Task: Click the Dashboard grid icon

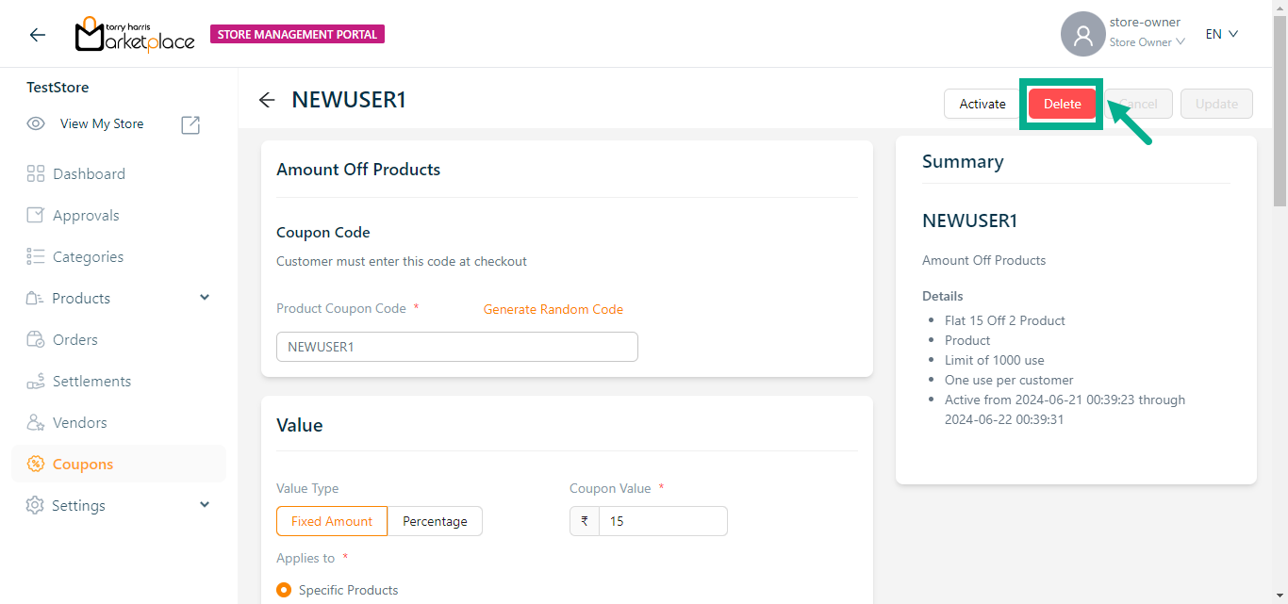Action: coord(36,173)
